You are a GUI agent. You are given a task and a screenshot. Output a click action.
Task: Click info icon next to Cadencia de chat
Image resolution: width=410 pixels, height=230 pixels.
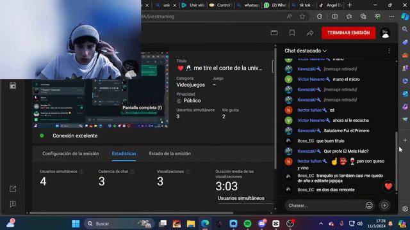(x=133, y=172)
